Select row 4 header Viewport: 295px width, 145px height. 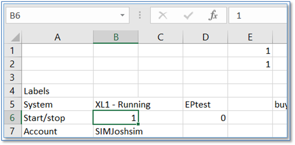(13, 91)
